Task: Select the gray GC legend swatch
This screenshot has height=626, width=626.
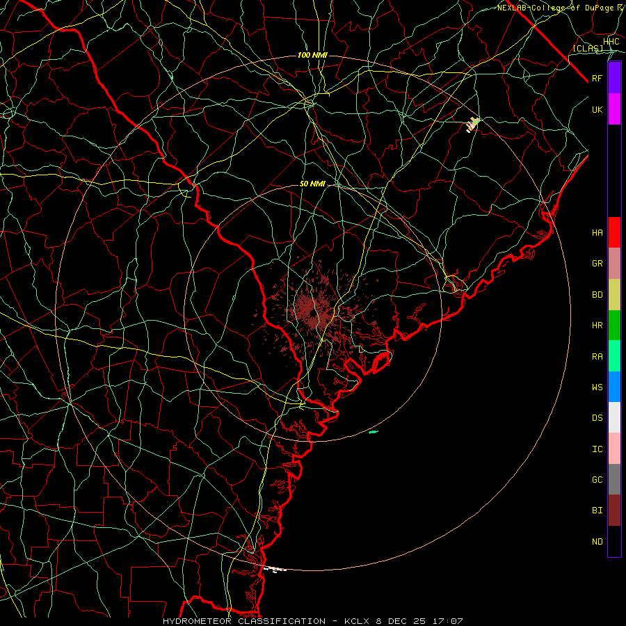Action: click(x=614, y=479)
